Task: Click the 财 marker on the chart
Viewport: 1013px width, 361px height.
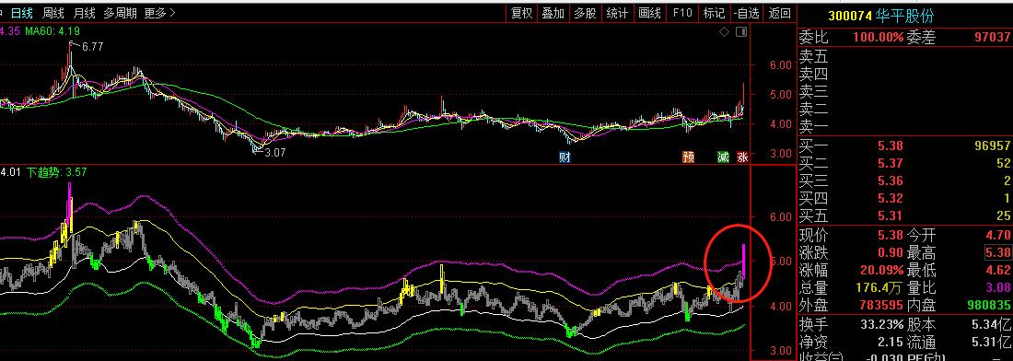Action: click(x=565, y=156)
